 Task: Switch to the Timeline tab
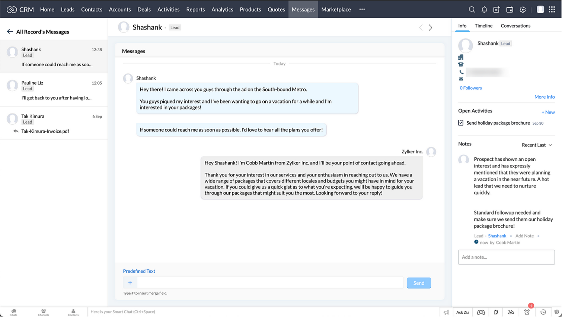coord(483,26)
